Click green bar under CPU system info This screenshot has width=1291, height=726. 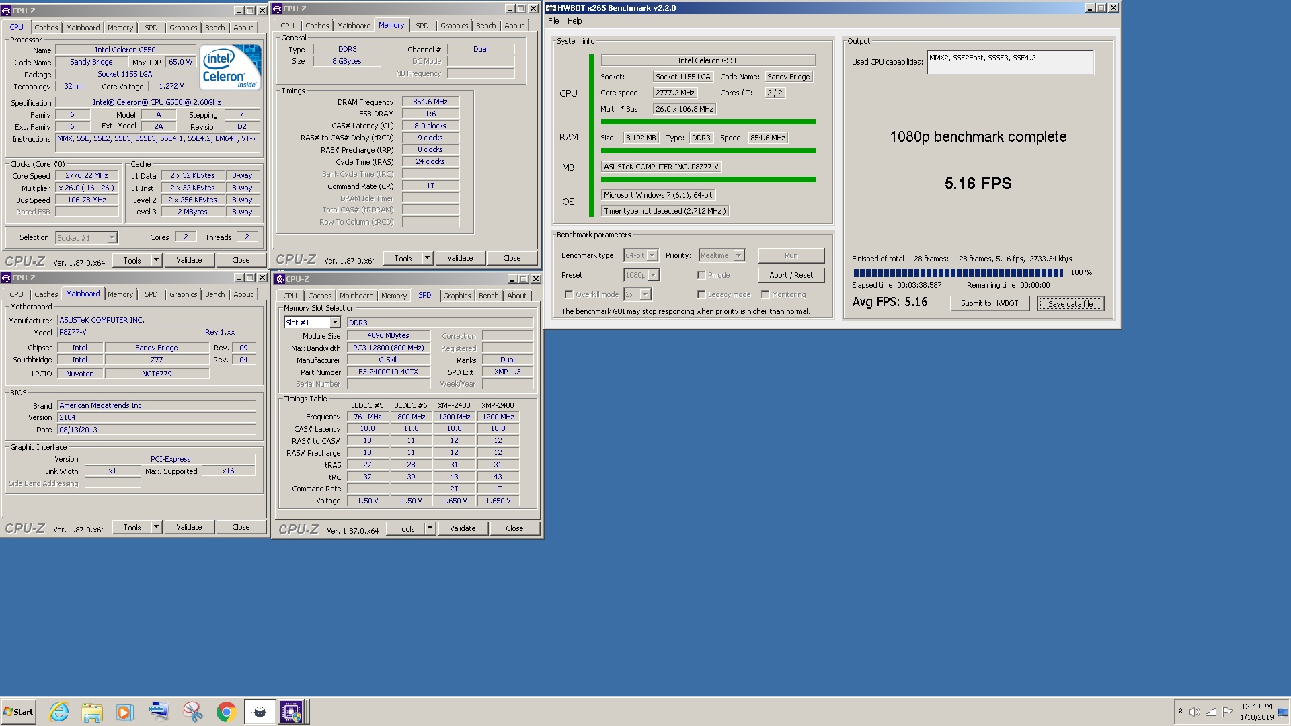coord(708,122)
